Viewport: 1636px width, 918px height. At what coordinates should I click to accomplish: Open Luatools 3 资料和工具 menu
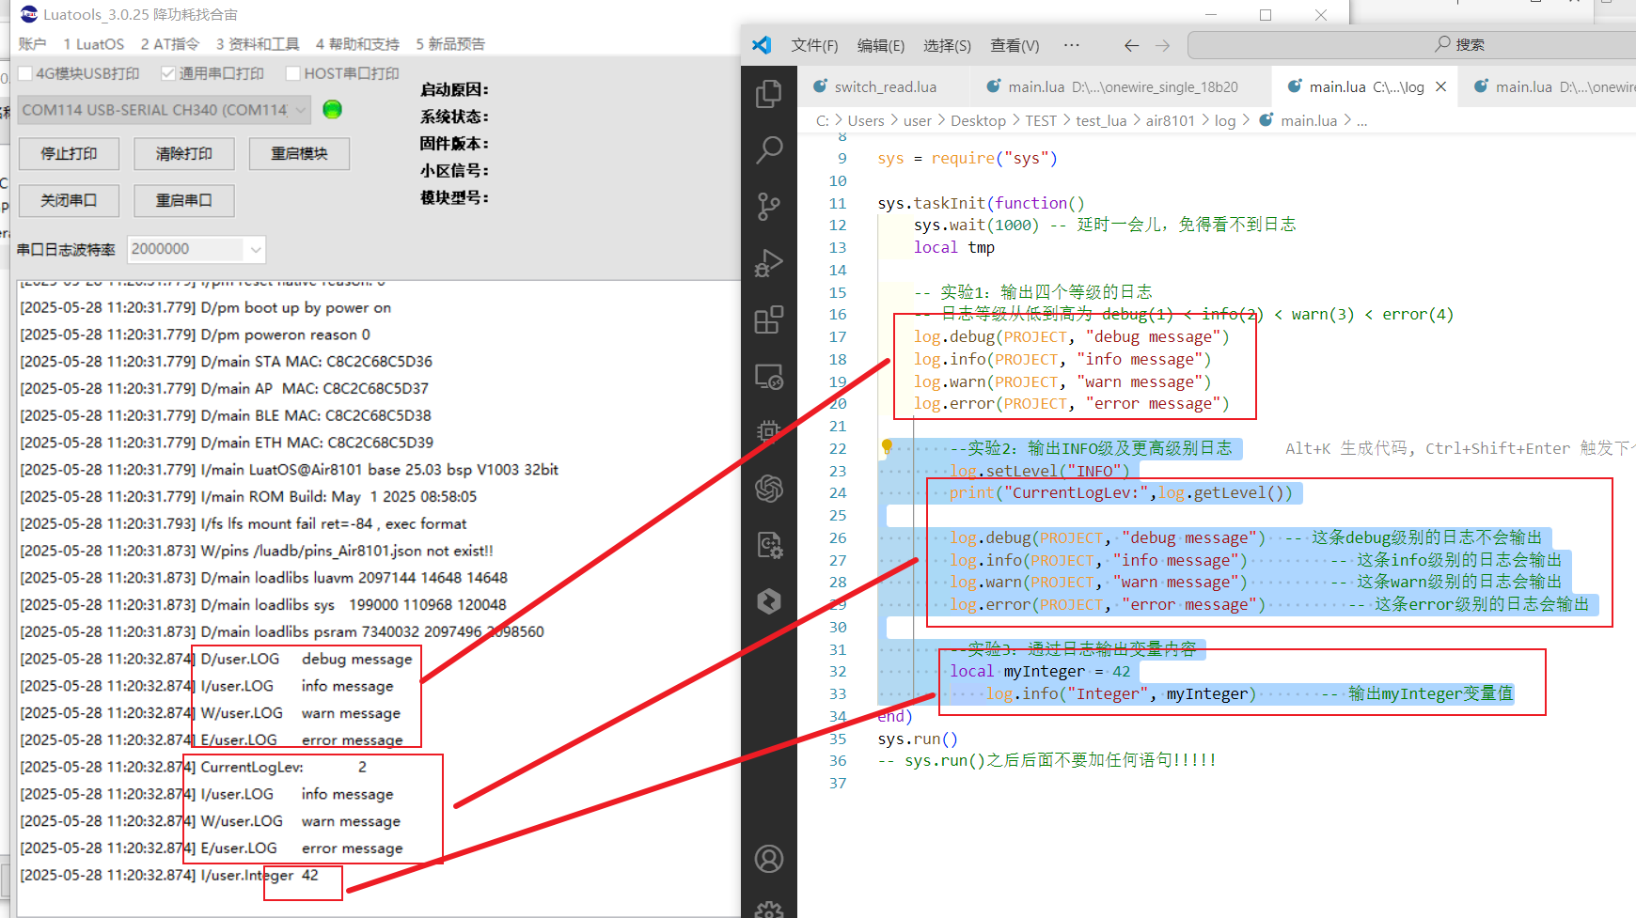tap(258, 44)
